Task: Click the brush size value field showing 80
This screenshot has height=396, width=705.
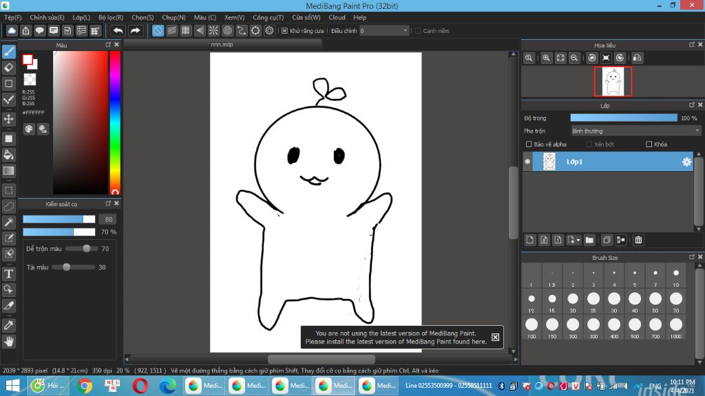Action: click(108, 219)
